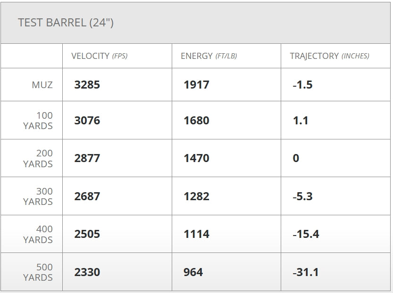Viewport: 393px width, 293px height.
Task: Click the 500 YARDS row label
Action: click(x=38, y=272)
